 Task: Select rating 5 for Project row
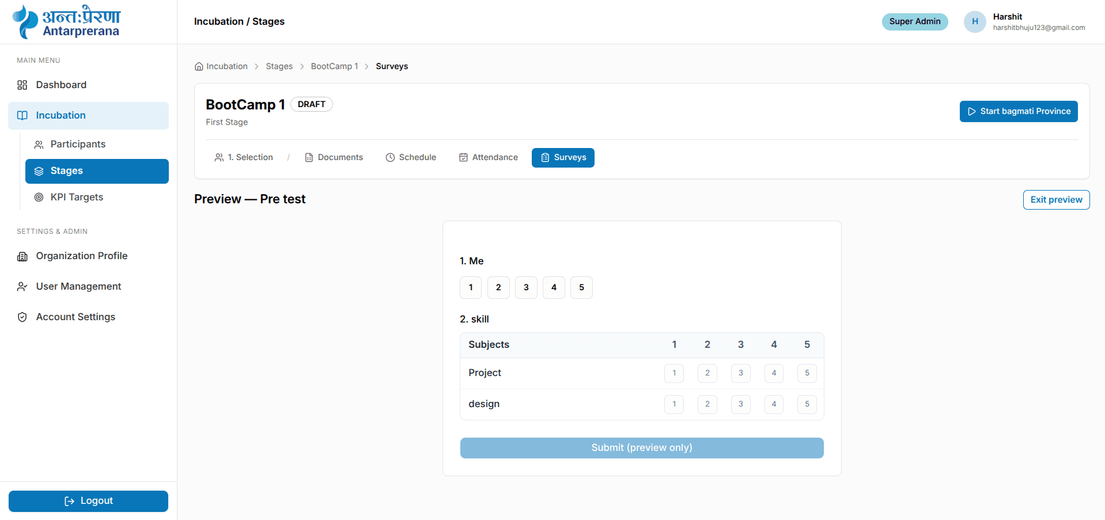click(807, 373)
